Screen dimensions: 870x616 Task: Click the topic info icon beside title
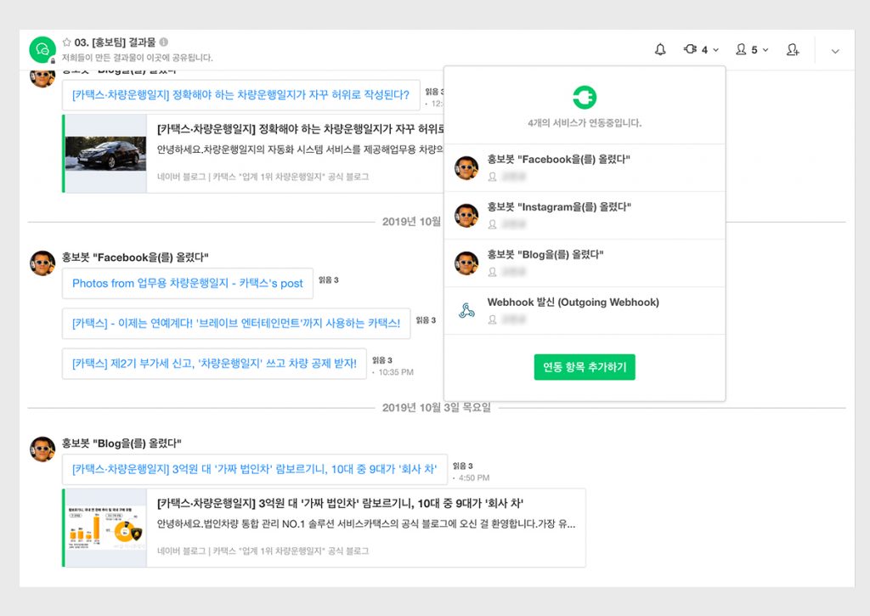[x=164, y=42]
